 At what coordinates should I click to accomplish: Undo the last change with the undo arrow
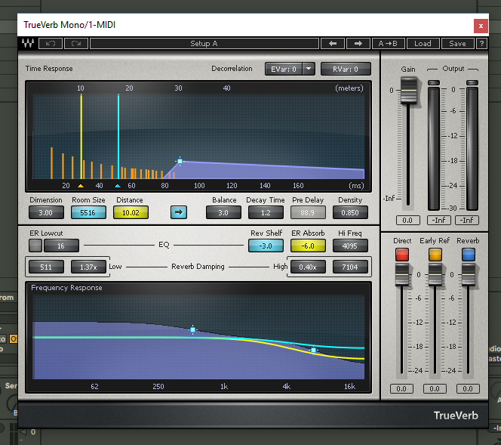pos(51,43)
